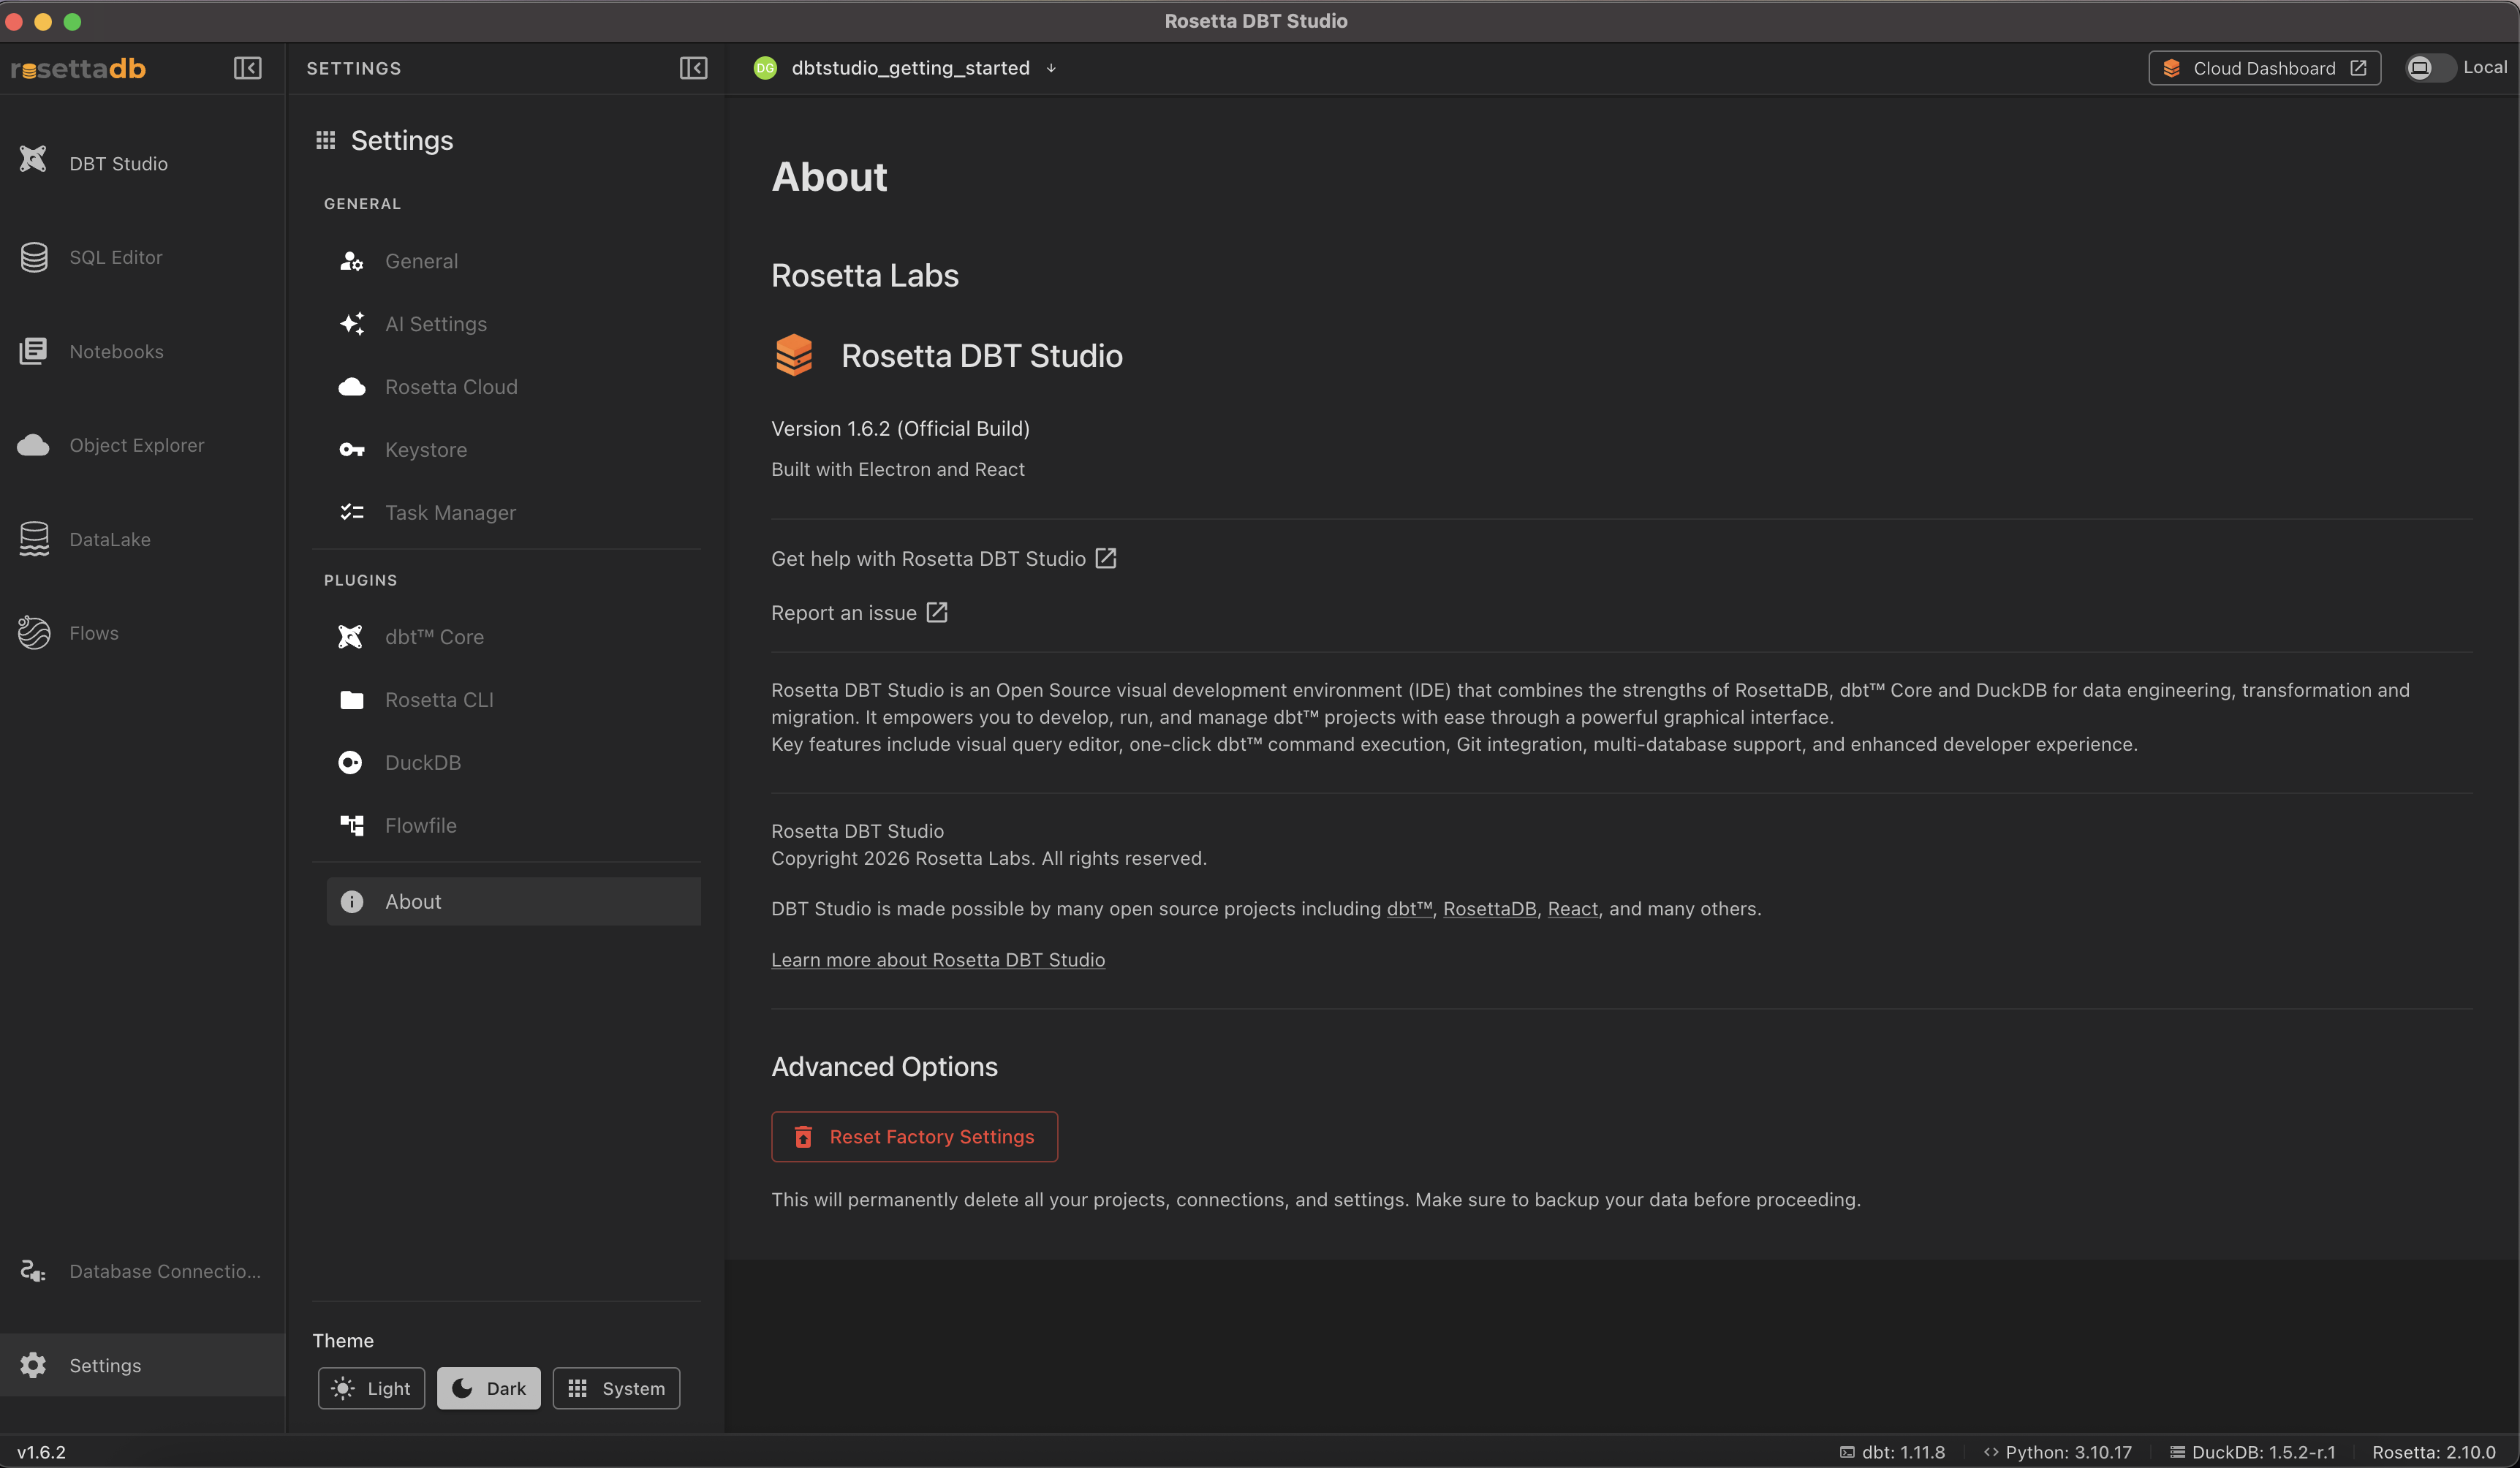Open Cloud Dashboard
The width and height of the screenshot is (2520, 1468).
2264,68
